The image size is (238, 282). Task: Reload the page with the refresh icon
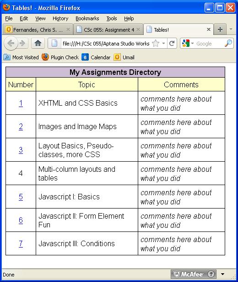[x=172, y=43]
